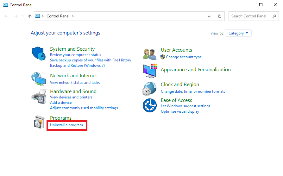Click the Back arrow in navigation bar
This screenshot has height=176, width=283.
[7, 16]
